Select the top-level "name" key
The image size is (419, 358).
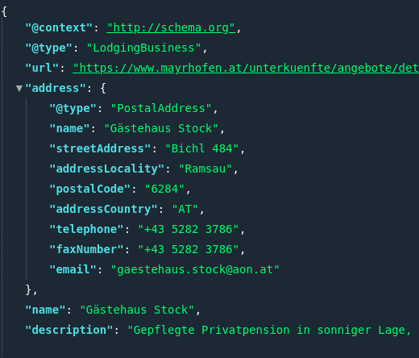[45, 310]
